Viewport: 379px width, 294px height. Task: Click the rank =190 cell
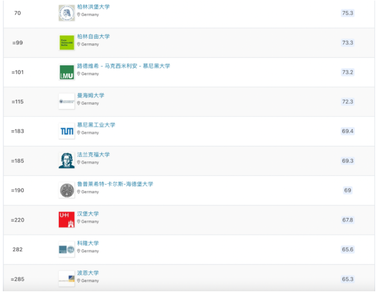point(18,190)
